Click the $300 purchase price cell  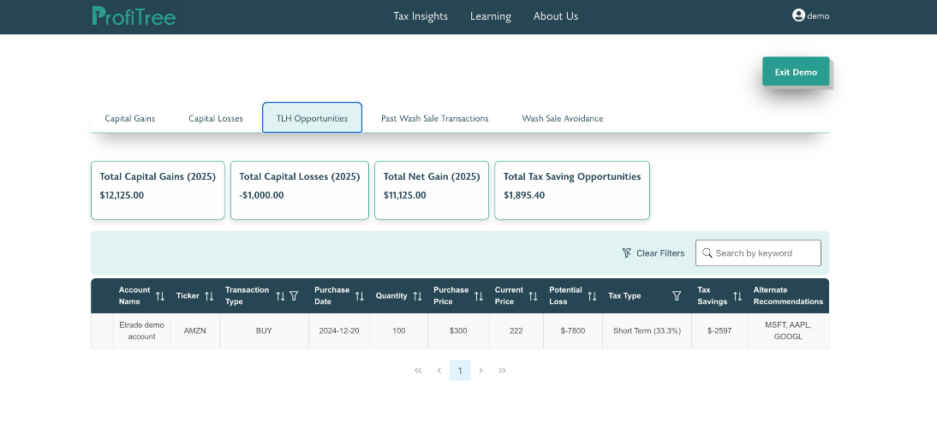pyautogui.click(x=458, y=330)
